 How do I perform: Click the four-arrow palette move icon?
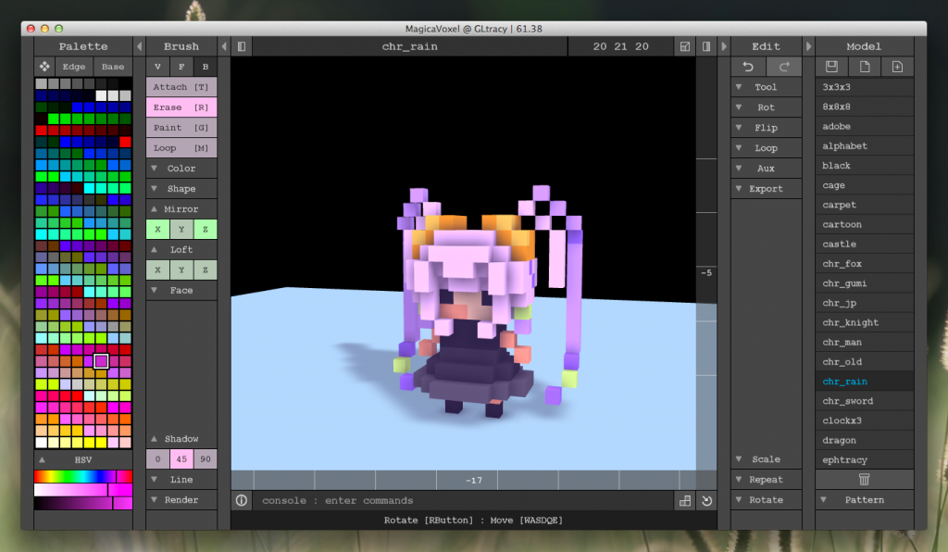pos(44,66)
